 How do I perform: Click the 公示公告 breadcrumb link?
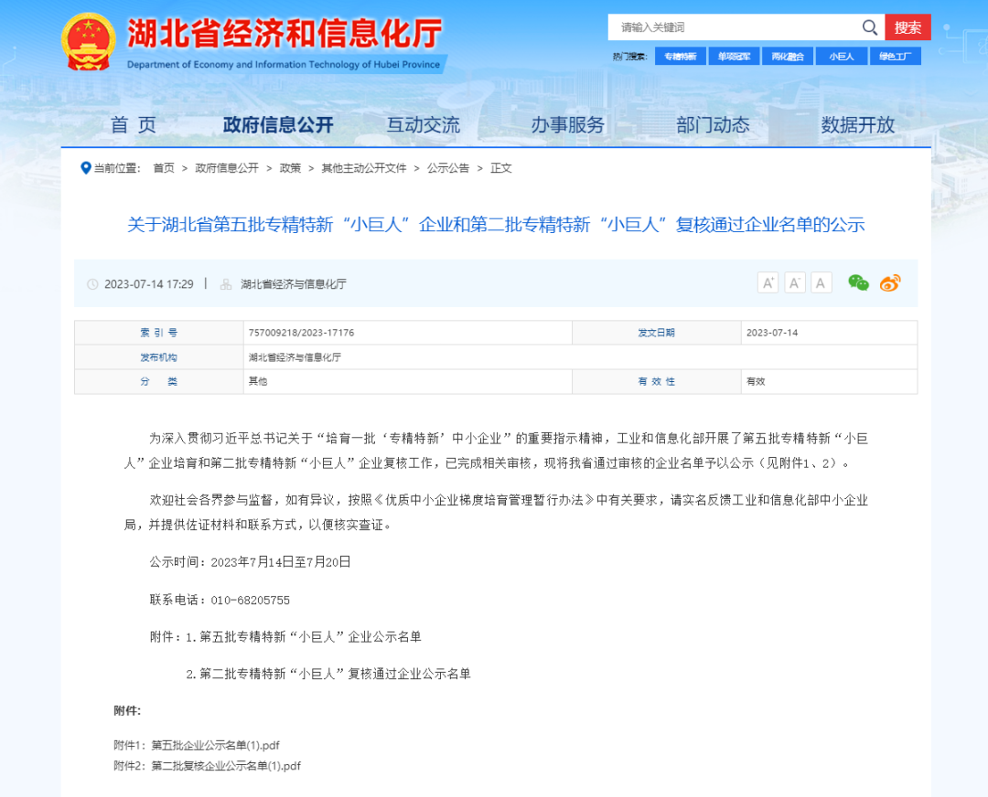tap(448, 168)
